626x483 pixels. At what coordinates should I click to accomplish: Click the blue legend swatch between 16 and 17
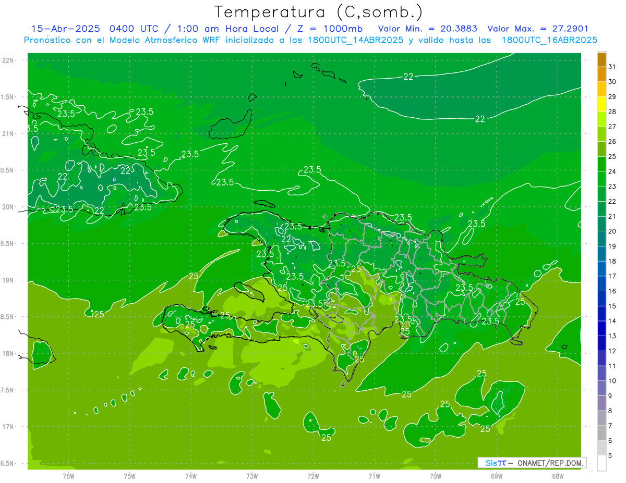(x=601, y=283)
